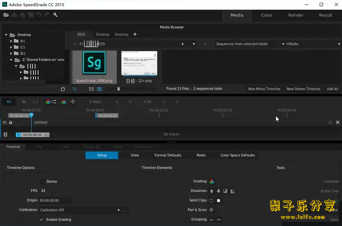Viewport: 342px width, 226px height.
Task: Click the Origin timecode field
Action: (55, 200)
